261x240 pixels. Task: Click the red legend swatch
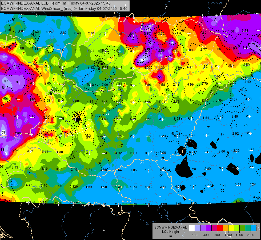220,228
